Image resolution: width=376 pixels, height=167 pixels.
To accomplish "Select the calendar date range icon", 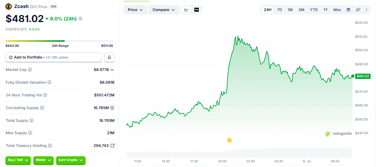I will click(x=349, y=10).
